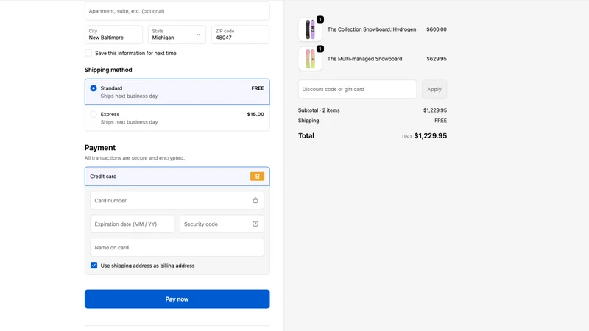
Task: Click the Name on card field
Action: 177,248
